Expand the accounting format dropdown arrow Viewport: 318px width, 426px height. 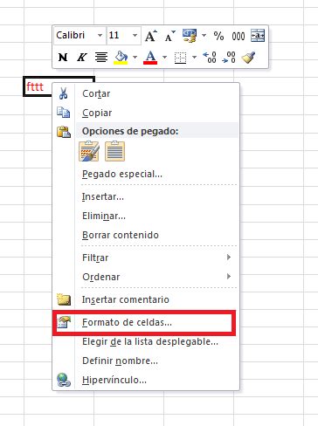[x=204, y=36]
